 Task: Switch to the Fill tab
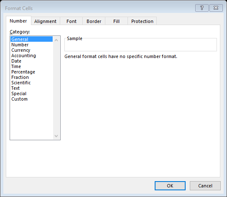(116, 21)
